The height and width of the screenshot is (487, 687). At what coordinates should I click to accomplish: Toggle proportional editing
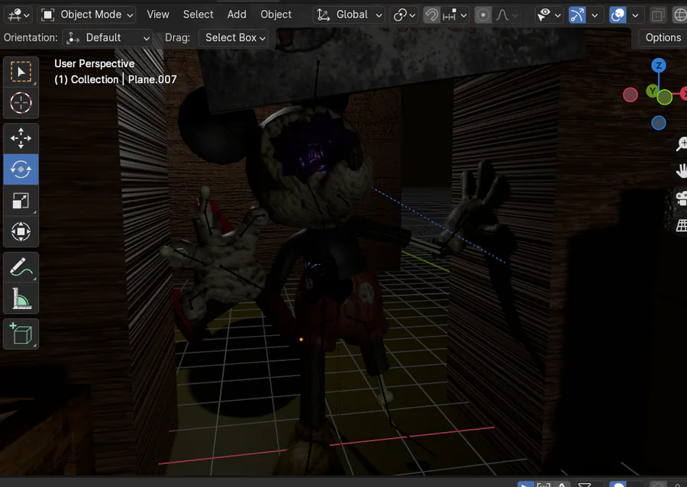coord(483,15)
